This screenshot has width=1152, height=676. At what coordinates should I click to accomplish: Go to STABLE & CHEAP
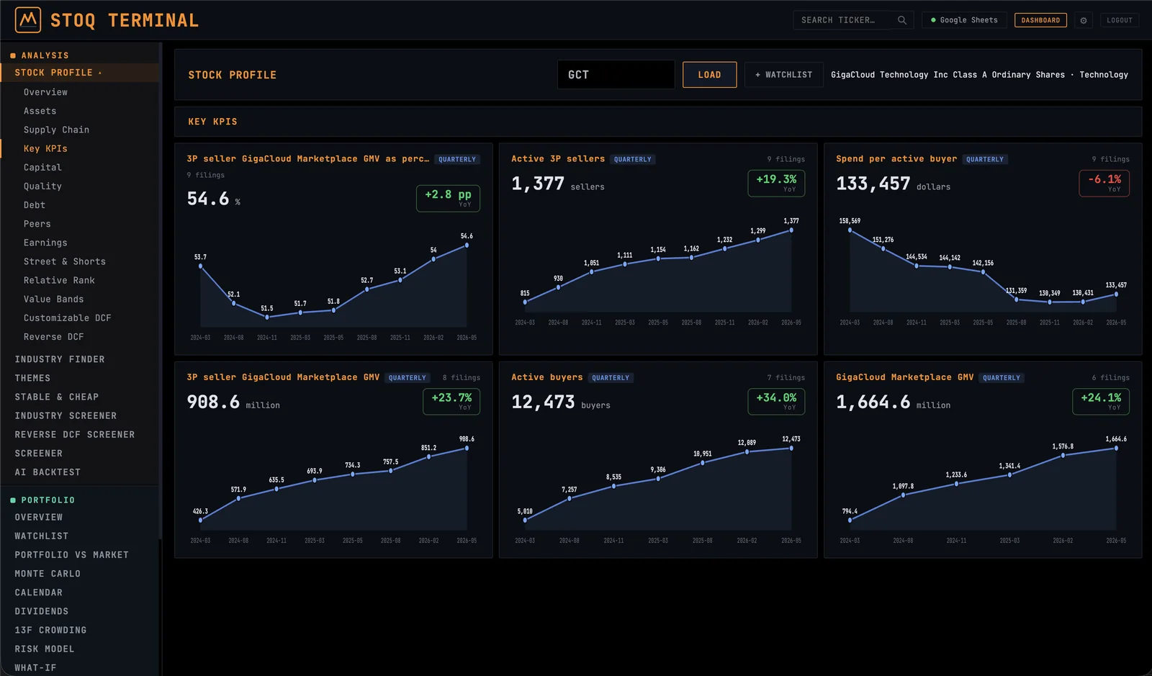tap(57, 397)
